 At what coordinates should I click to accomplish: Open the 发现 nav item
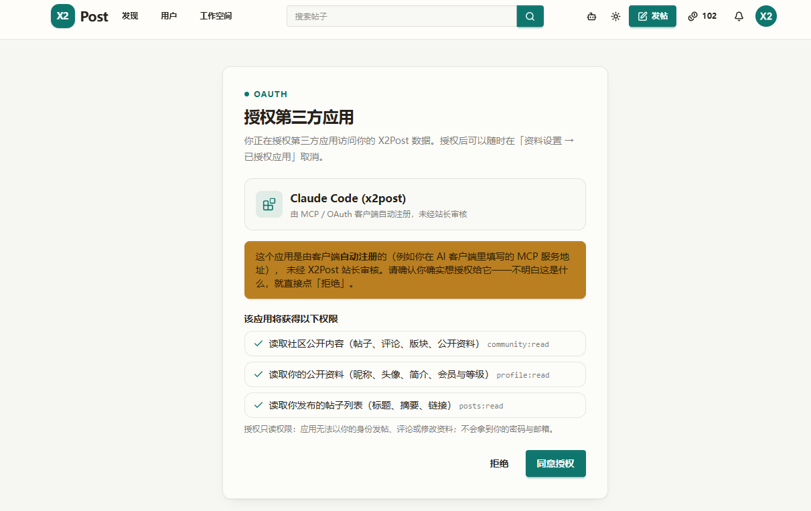(130, 16)
